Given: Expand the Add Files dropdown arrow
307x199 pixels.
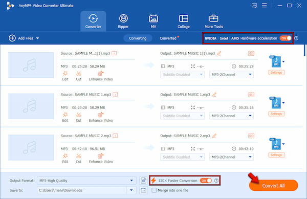Looking at the screenshot, I should click(37, 38).
